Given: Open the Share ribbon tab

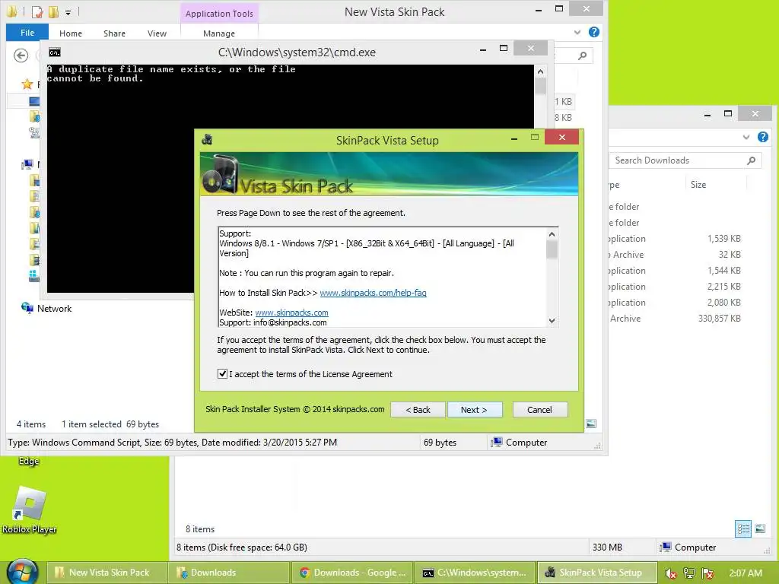Looking at the screenshot, I should (x=114, y=33).
